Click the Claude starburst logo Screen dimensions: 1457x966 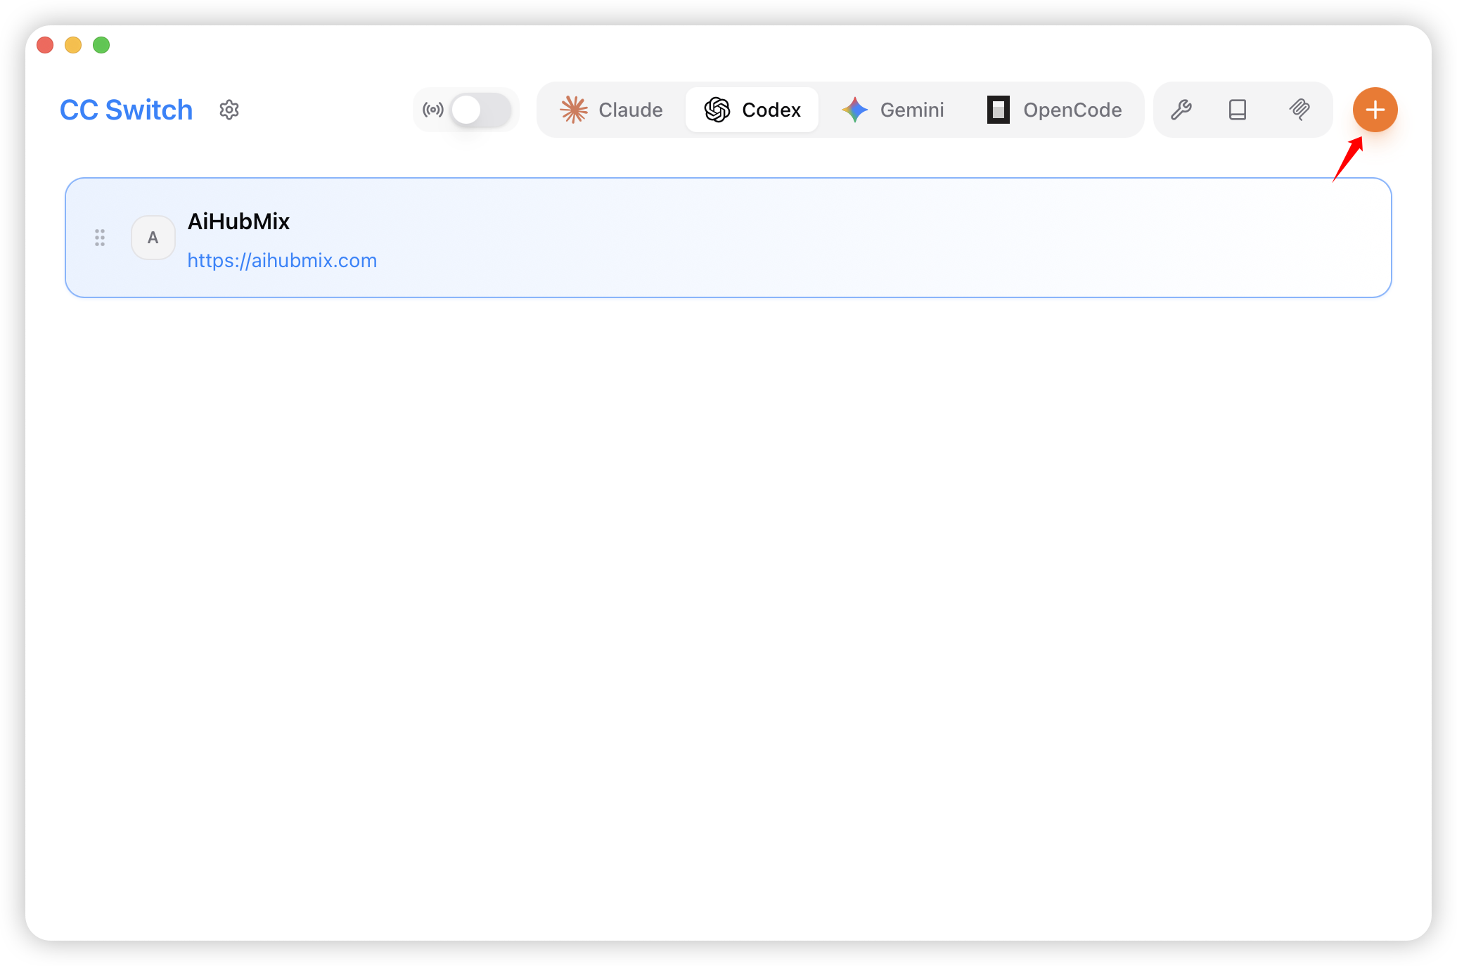point(574,110)
